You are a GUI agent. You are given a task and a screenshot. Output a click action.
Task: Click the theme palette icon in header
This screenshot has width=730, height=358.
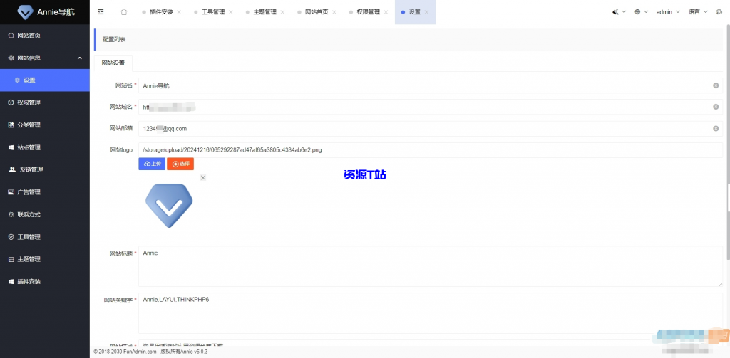pyautogui.click(x=719, y=12)
